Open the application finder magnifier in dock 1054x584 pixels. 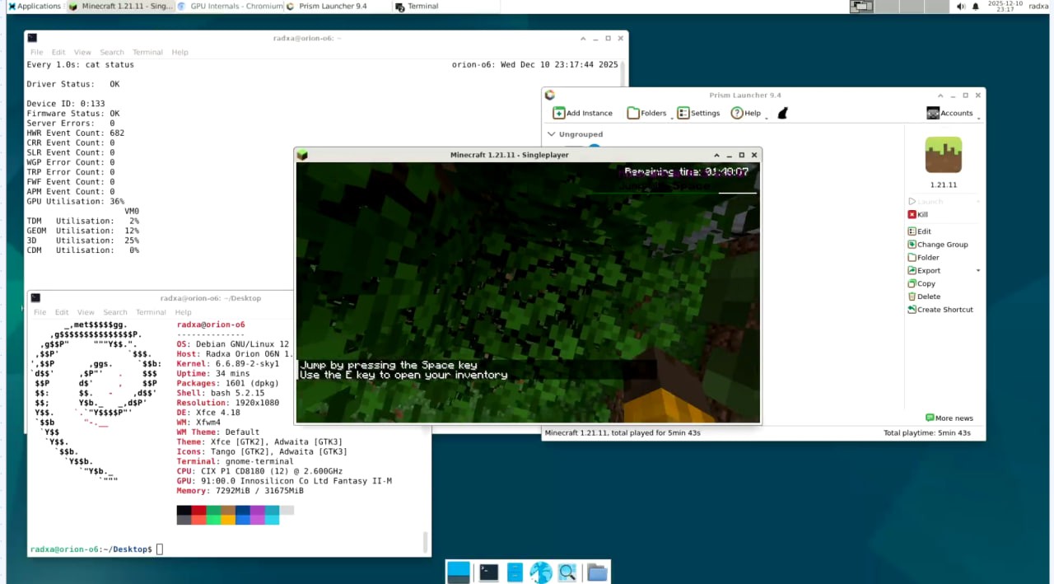[x=567, y=572]
